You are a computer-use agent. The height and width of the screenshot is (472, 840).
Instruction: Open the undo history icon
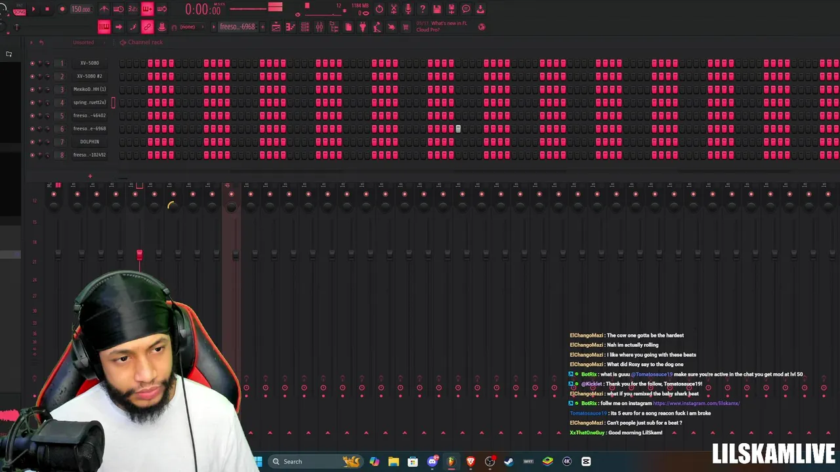tap(379, 9)
